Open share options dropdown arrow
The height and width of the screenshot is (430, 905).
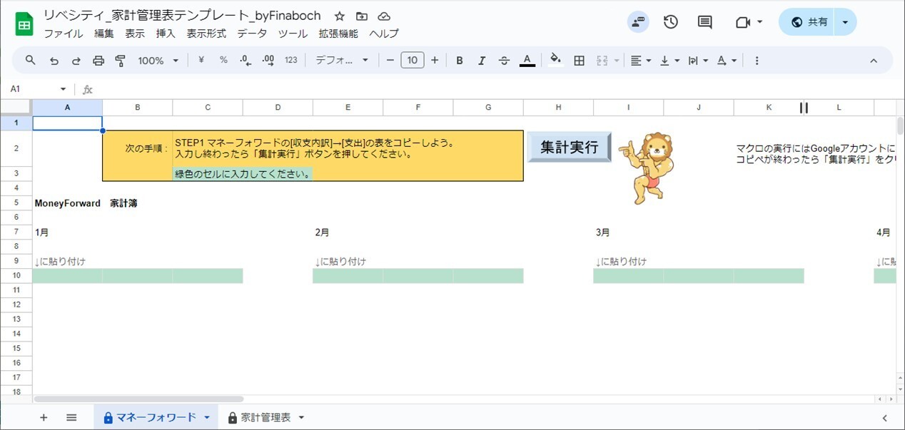[845, 22]
